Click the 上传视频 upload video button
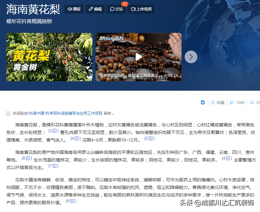This screenshot has width=260, height=212. 141,9
